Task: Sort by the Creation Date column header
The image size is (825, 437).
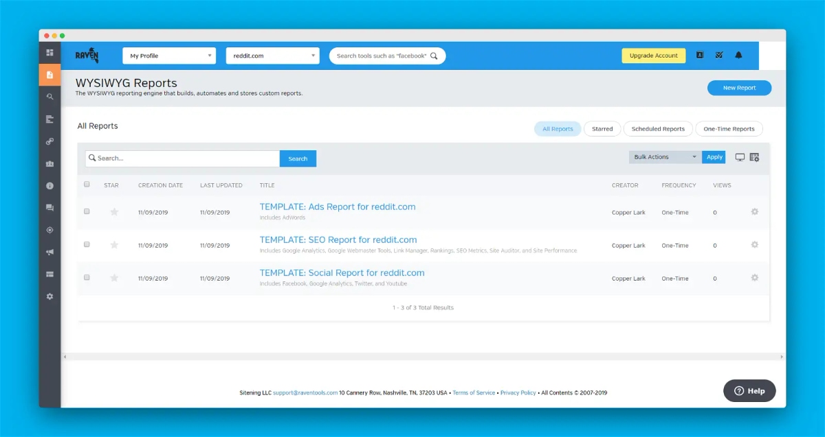Action: pyautogui.click(x=160, y=185)
